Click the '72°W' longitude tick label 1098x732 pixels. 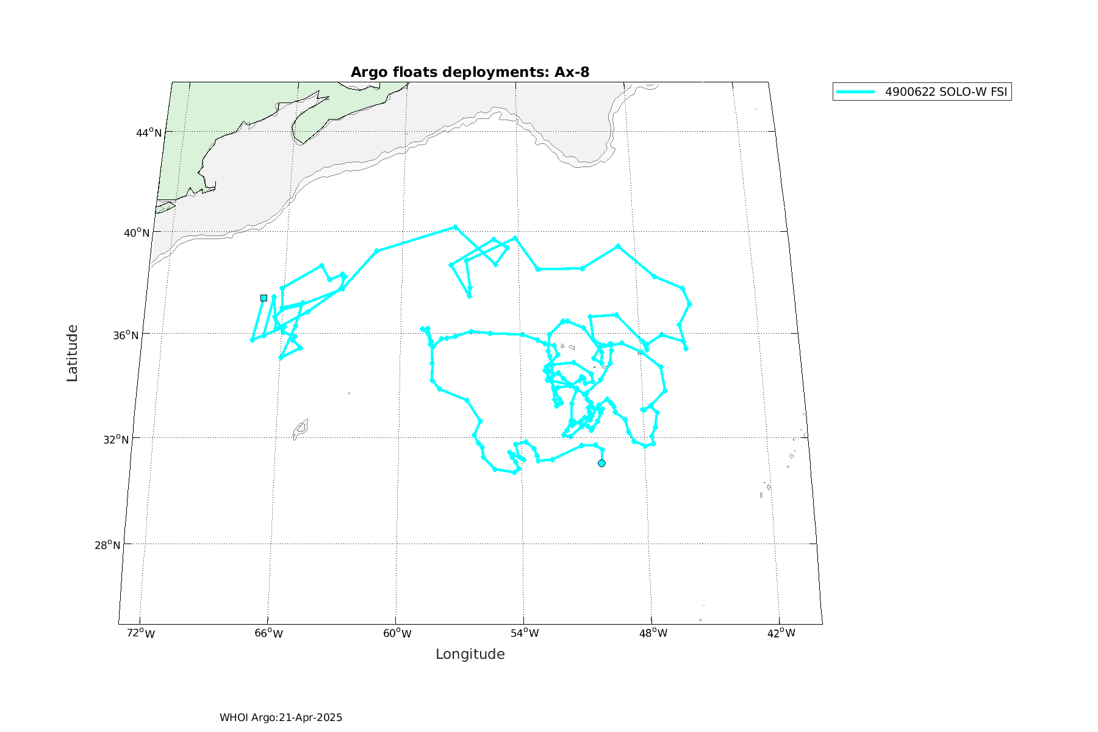coord(140,633)
